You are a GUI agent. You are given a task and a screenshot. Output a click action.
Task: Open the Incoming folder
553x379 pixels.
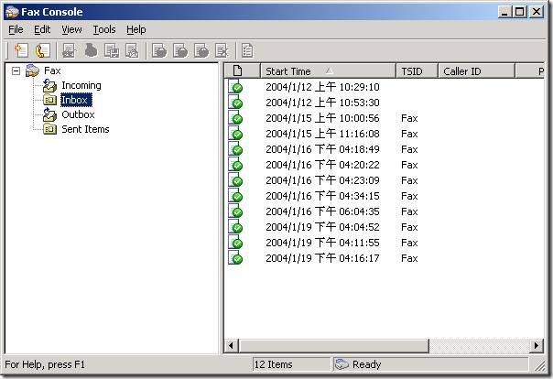(x=81, y=85)
